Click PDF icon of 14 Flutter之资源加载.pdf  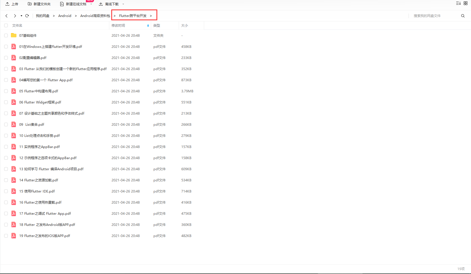14,180
